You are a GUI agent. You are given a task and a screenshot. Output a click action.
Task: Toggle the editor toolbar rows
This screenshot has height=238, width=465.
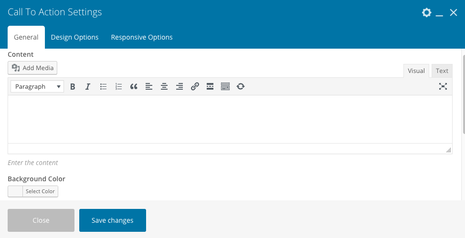225,86
